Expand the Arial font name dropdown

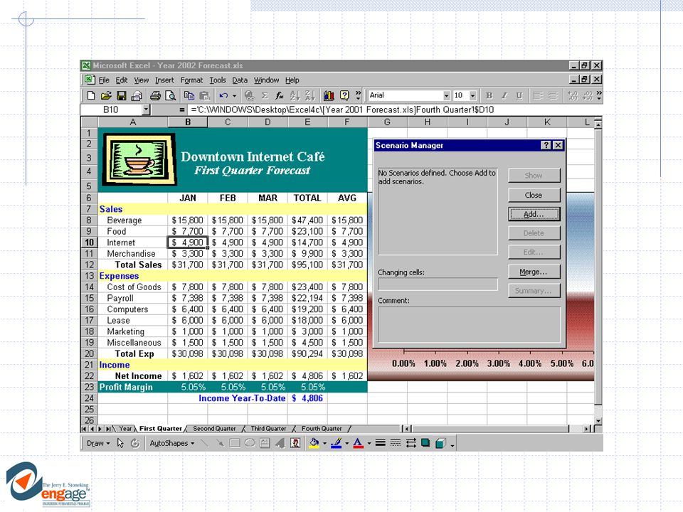coord(447,95)
